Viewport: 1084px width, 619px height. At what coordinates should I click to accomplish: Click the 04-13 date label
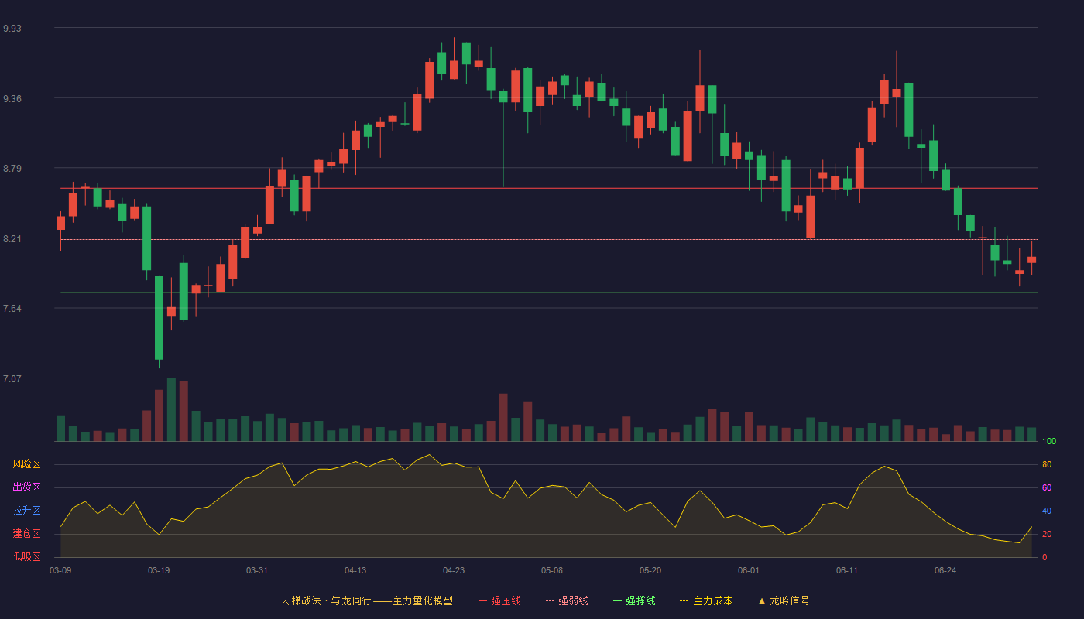pyautogui.click(x=355, y=570)
